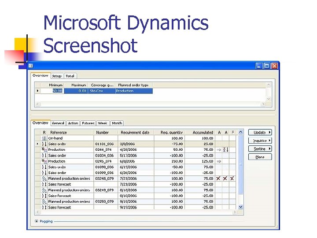Click the icon for sales order 01099_036
The width and height of the screenshot is (317, 238).
click(44, 173)
